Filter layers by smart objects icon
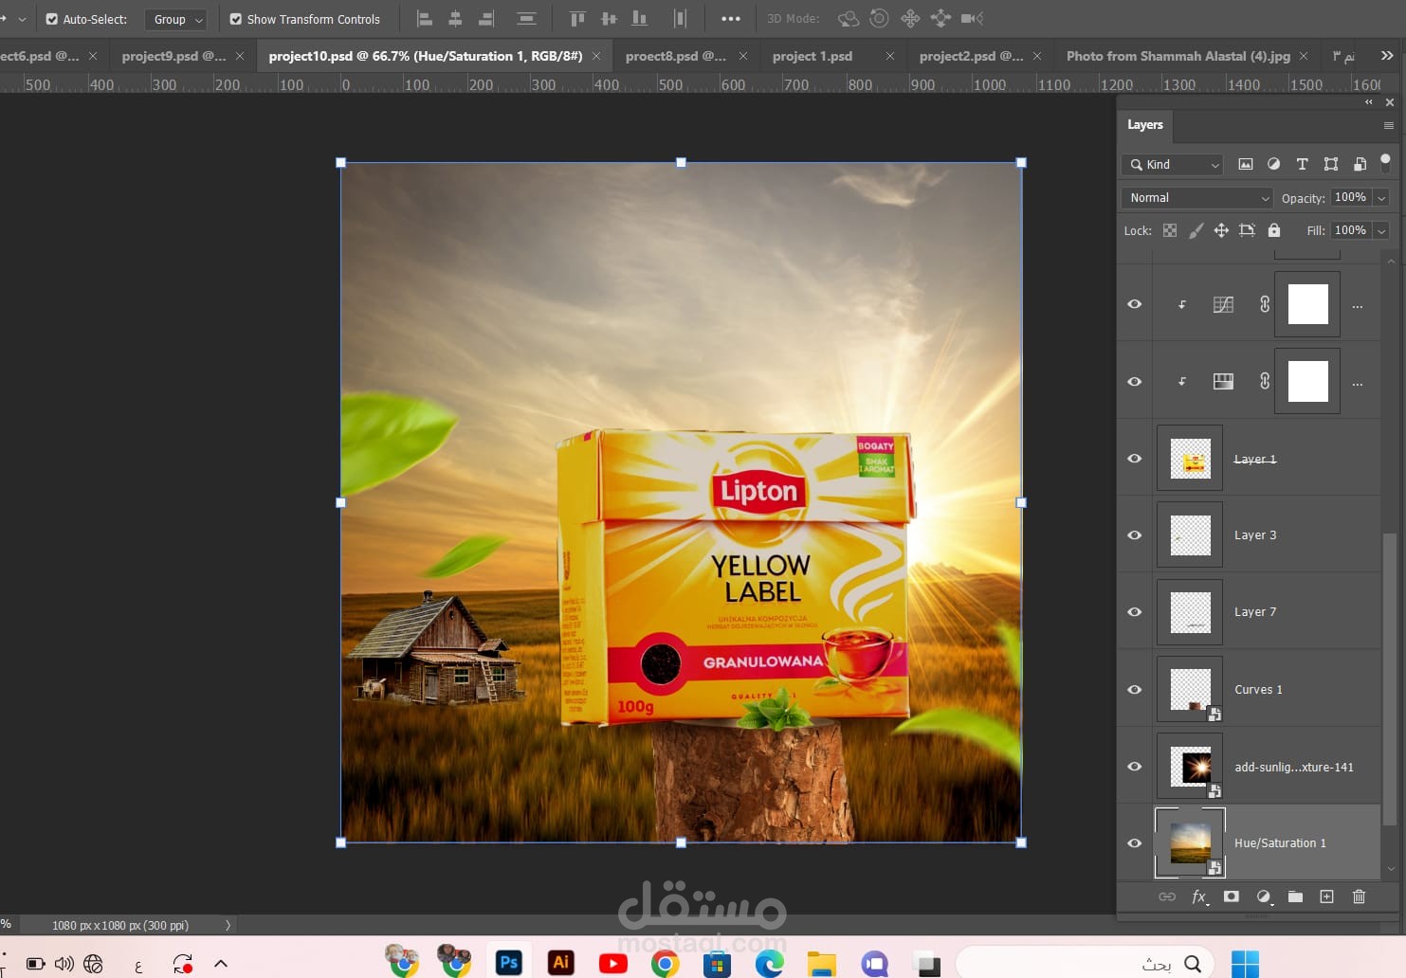Viewport: 1406px width, 978px height. 1360,164
